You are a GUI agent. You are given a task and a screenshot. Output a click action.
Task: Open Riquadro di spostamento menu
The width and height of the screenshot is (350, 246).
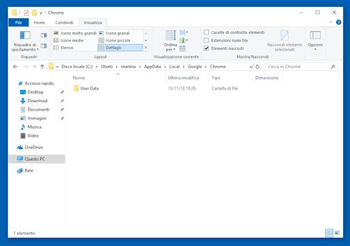point(25,41)
